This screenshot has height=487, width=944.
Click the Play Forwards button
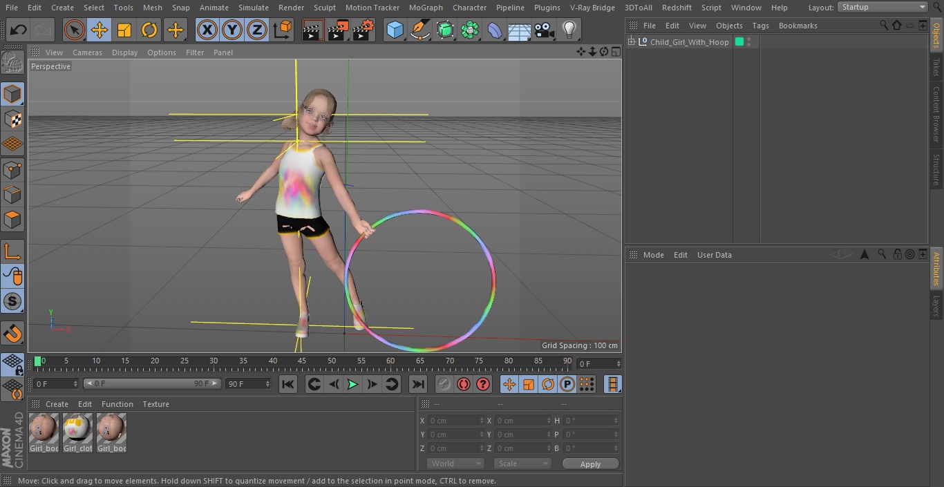click(352, 384)
